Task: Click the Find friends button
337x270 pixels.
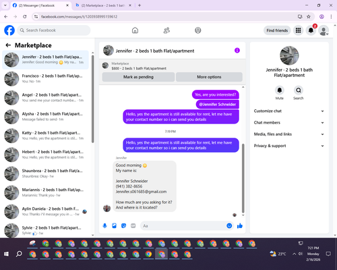Action: pos(277,30)
